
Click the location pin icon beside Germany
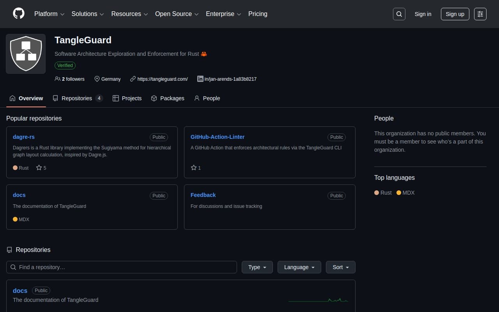[x=97, y=79]
